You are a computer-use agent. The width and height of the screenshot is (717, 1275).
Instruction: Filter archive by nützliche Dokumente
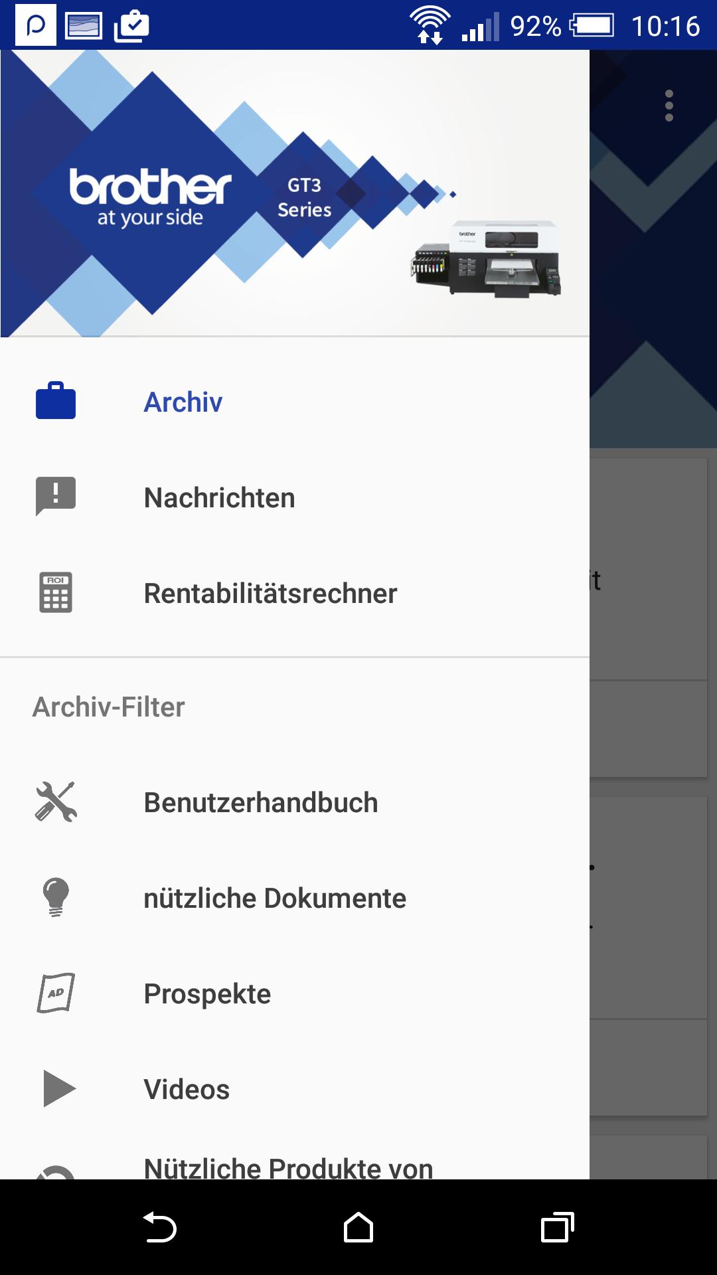pyautogui.click(x=295, y=898)
